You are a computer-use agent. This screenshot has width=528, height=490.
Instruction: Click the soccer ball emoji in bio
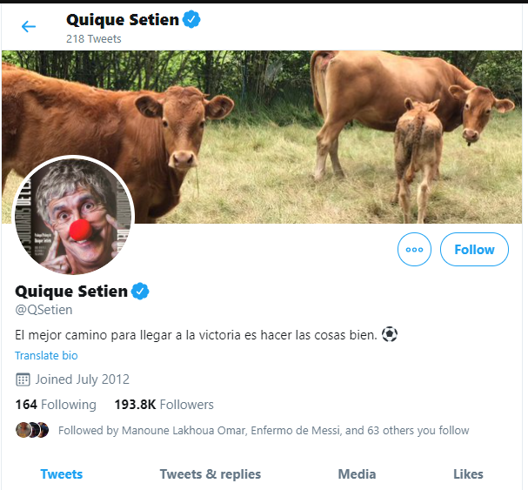click(x=390, y=334)
